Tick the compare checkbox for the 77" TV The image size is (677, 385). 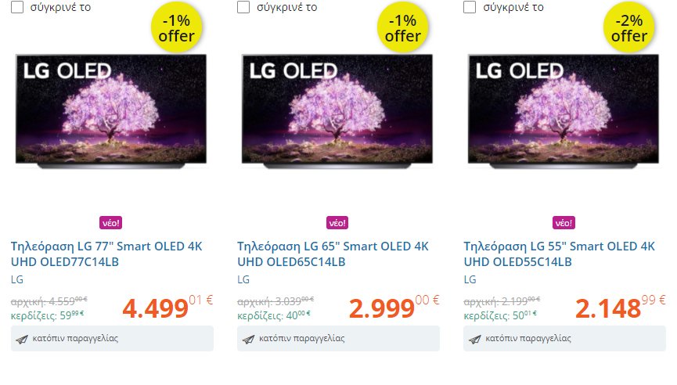[x=17, y=7]
